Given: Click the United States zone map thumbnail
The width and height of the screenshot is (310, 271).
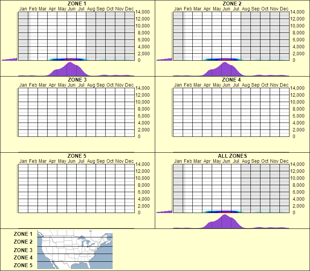Looking at the screenshot, I should point(74,250).
